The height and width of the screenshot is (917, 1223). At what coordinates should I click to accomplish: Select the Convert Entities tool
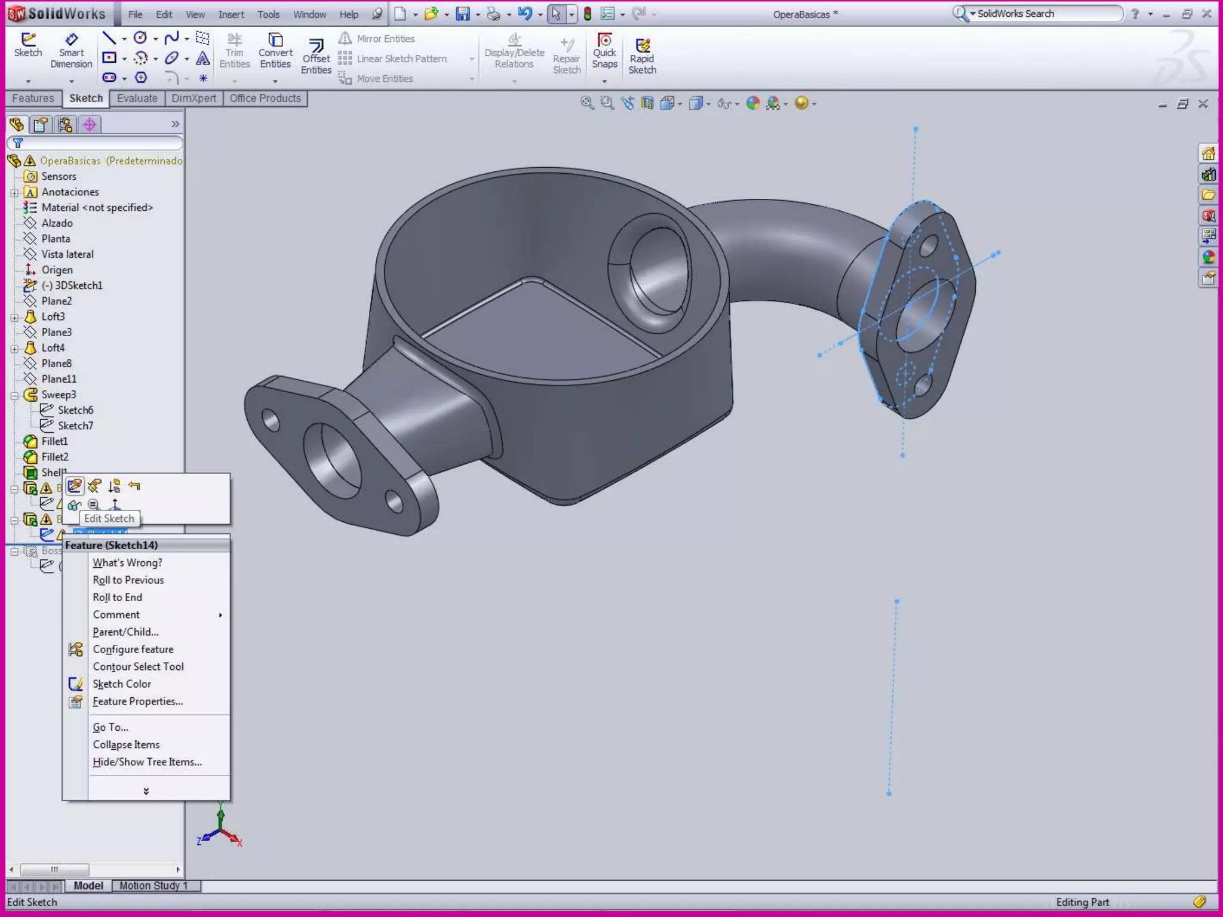point(275,51)
